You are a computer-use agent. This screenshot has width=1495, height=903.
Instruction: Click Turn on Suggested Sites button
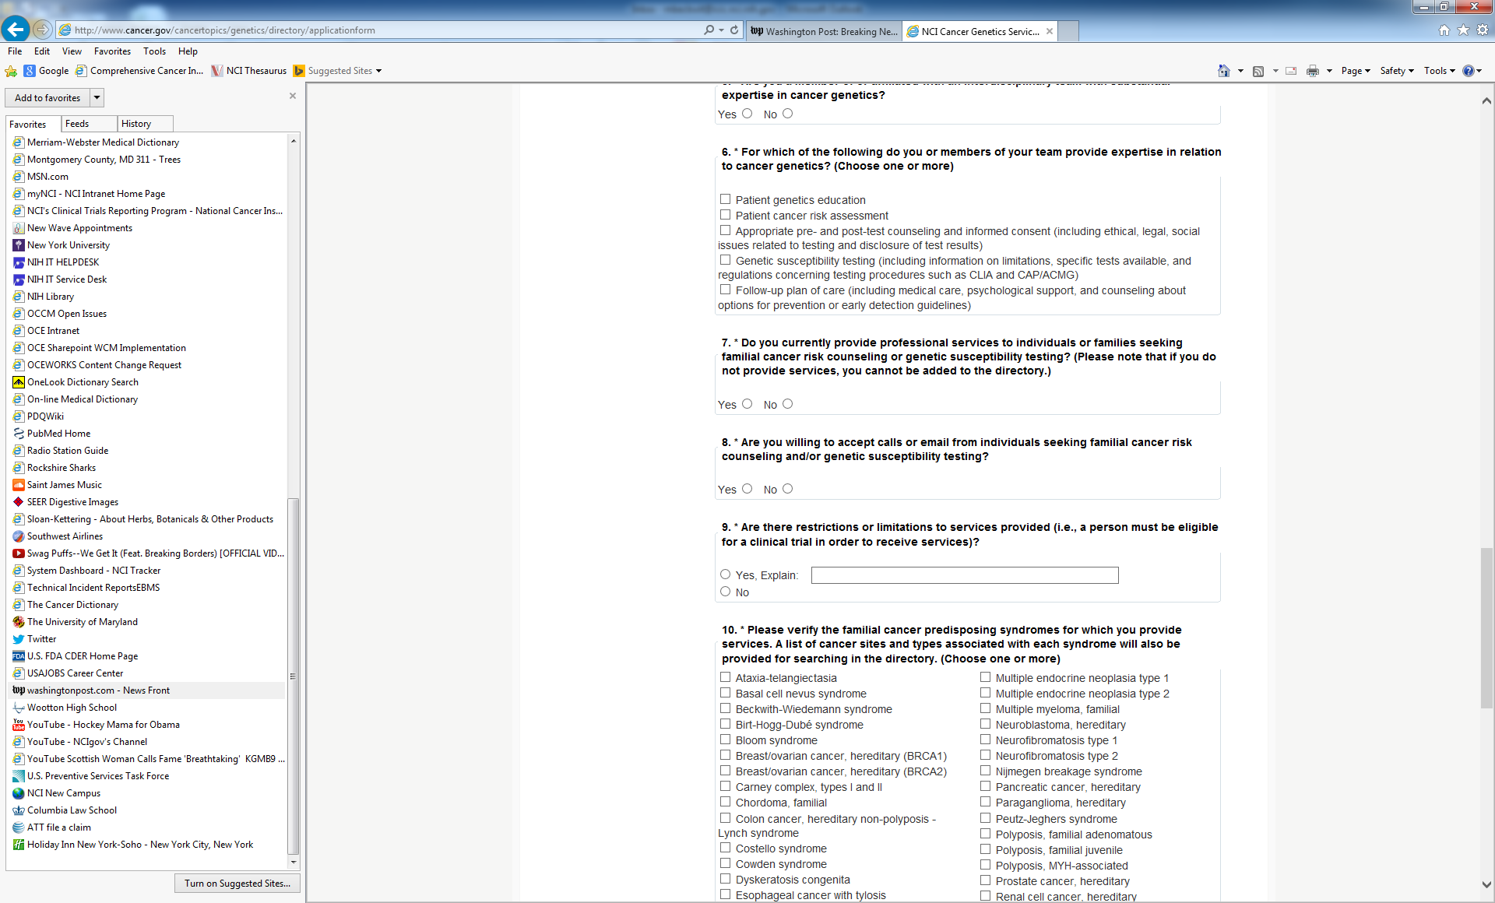(237, 884)
